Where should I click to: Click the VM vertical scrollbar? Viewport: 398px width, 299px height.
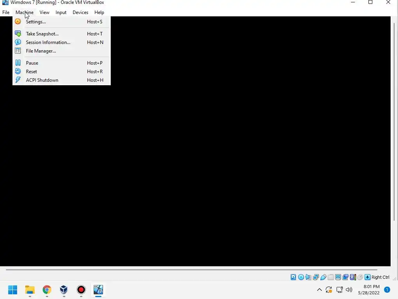(x=394, y=121)
